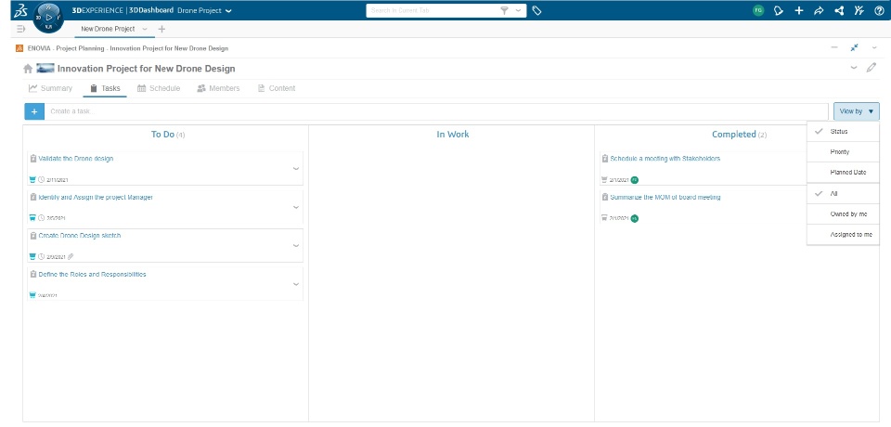
Task: Open the widget menu chevron
Action: 874,47
